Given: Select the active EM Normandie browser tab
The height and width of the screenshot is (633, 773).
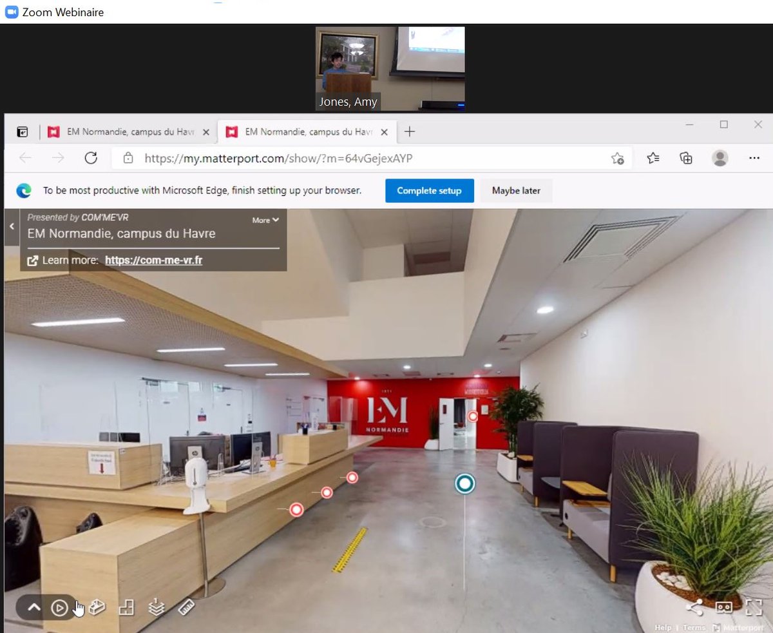Looking at the screenshot, I should [309, 132].
